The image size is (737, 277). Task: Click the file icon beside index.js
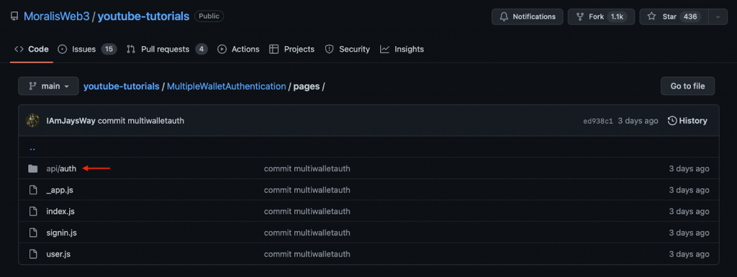click(x=33, y=212)
